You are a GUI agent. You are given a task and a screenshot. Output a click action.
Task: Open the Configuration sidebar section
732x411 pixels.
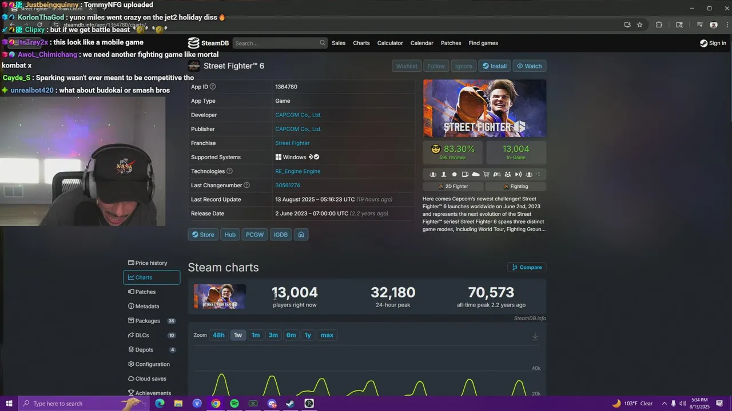pyautogui.click(x=152, y=364)
